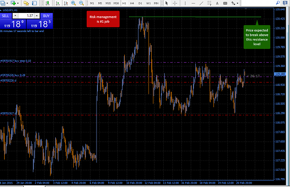Click into the toolbar search field
The width and height of the screenshot is (290, 187).
(258, 3)
